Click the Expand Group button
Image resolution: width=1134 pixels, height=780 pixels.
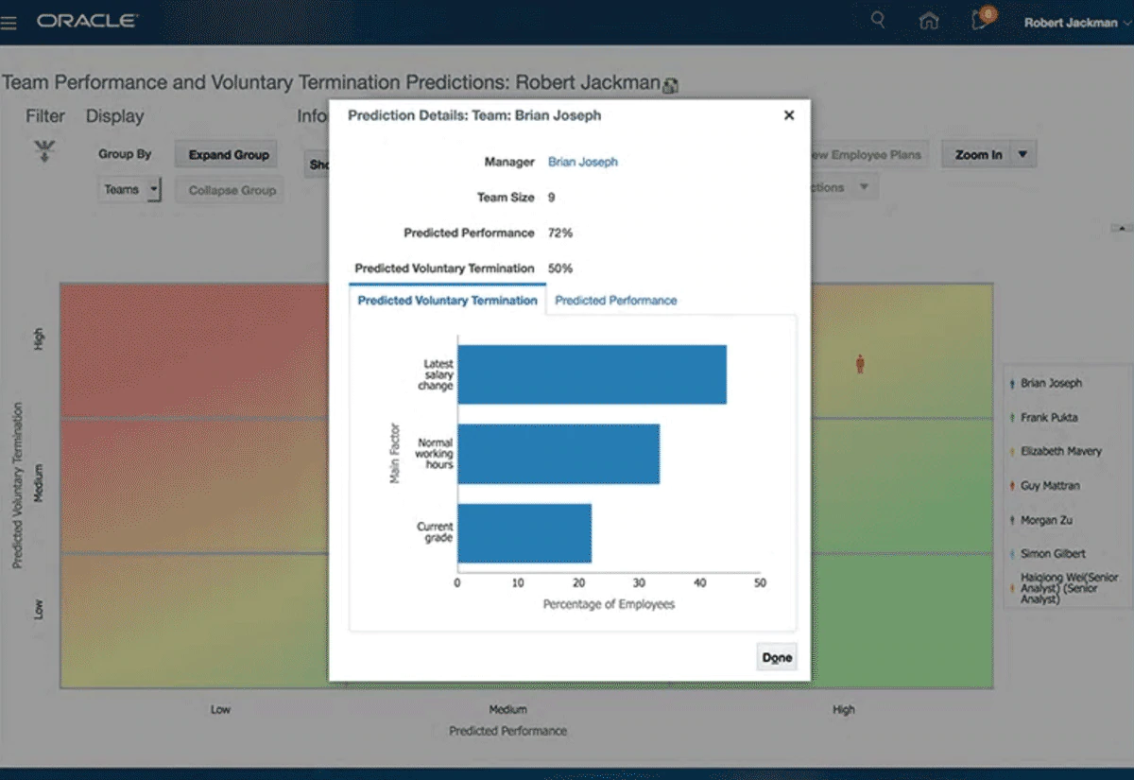(x=229, y=155)
